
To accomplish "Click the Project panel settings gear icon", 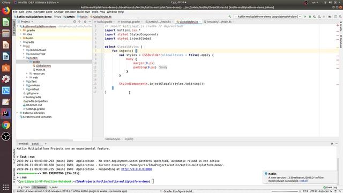I will [x=85, y=21].
